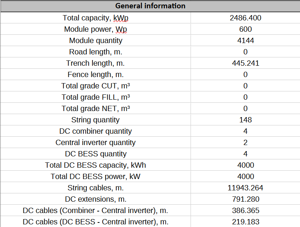Click the 'String cables, m.' label
Viewport: 300px width, 227px height.
point(96,188)
